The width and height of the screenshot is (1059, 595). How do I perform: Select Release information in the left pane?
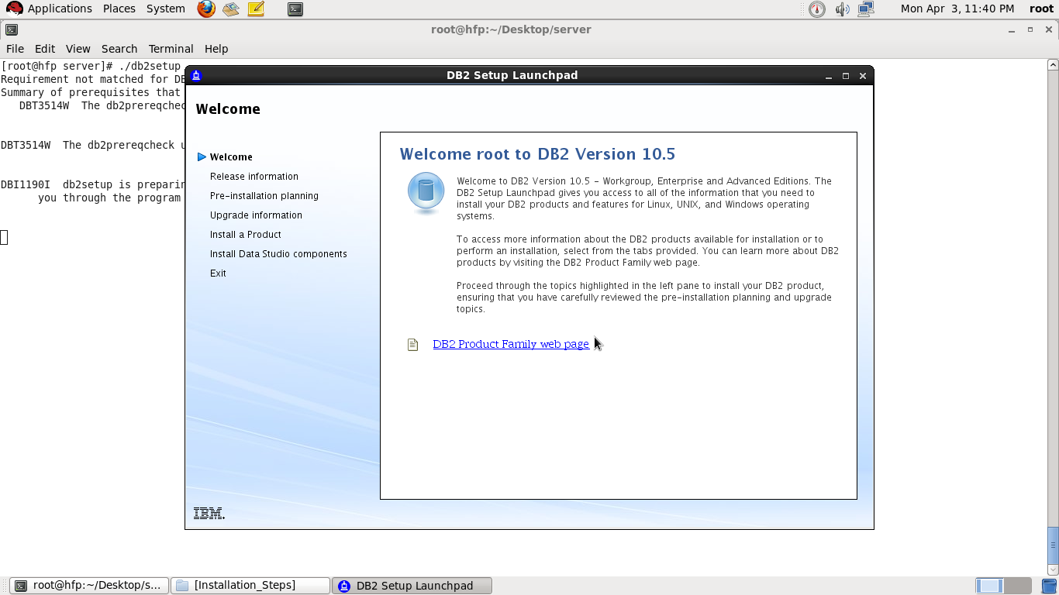click(x=254, y=176)
